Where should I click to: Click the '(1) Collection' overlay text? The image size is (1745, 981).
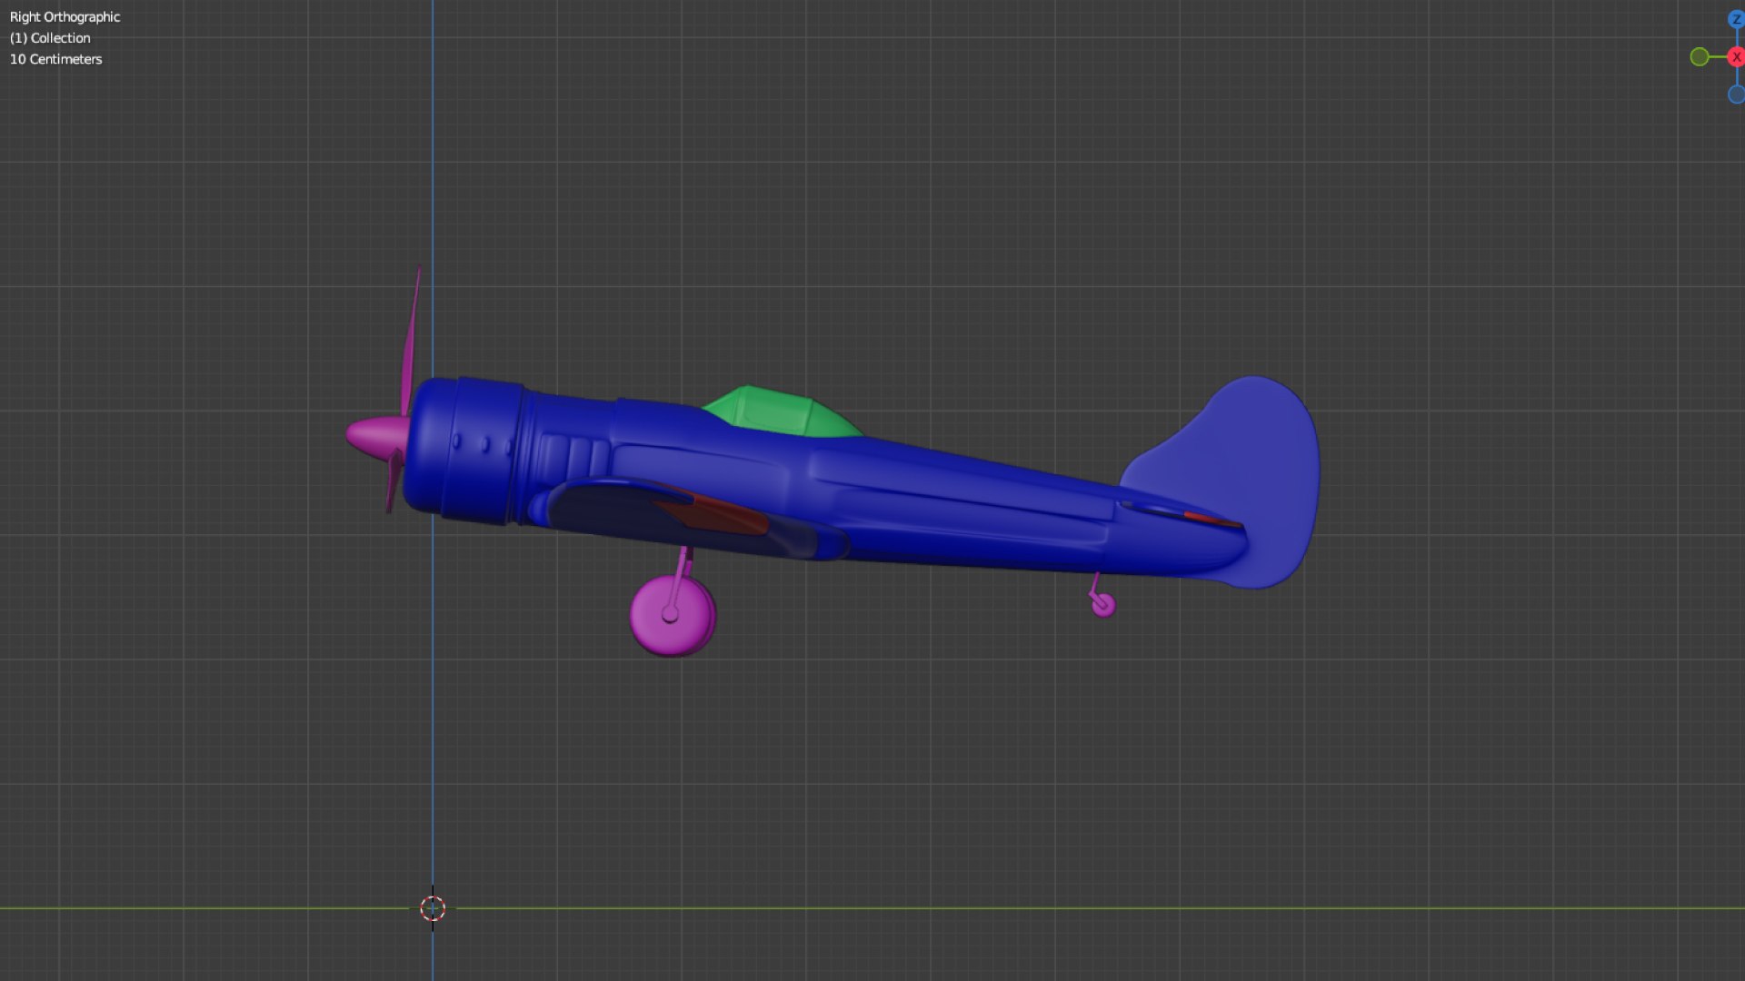(50, 38)
